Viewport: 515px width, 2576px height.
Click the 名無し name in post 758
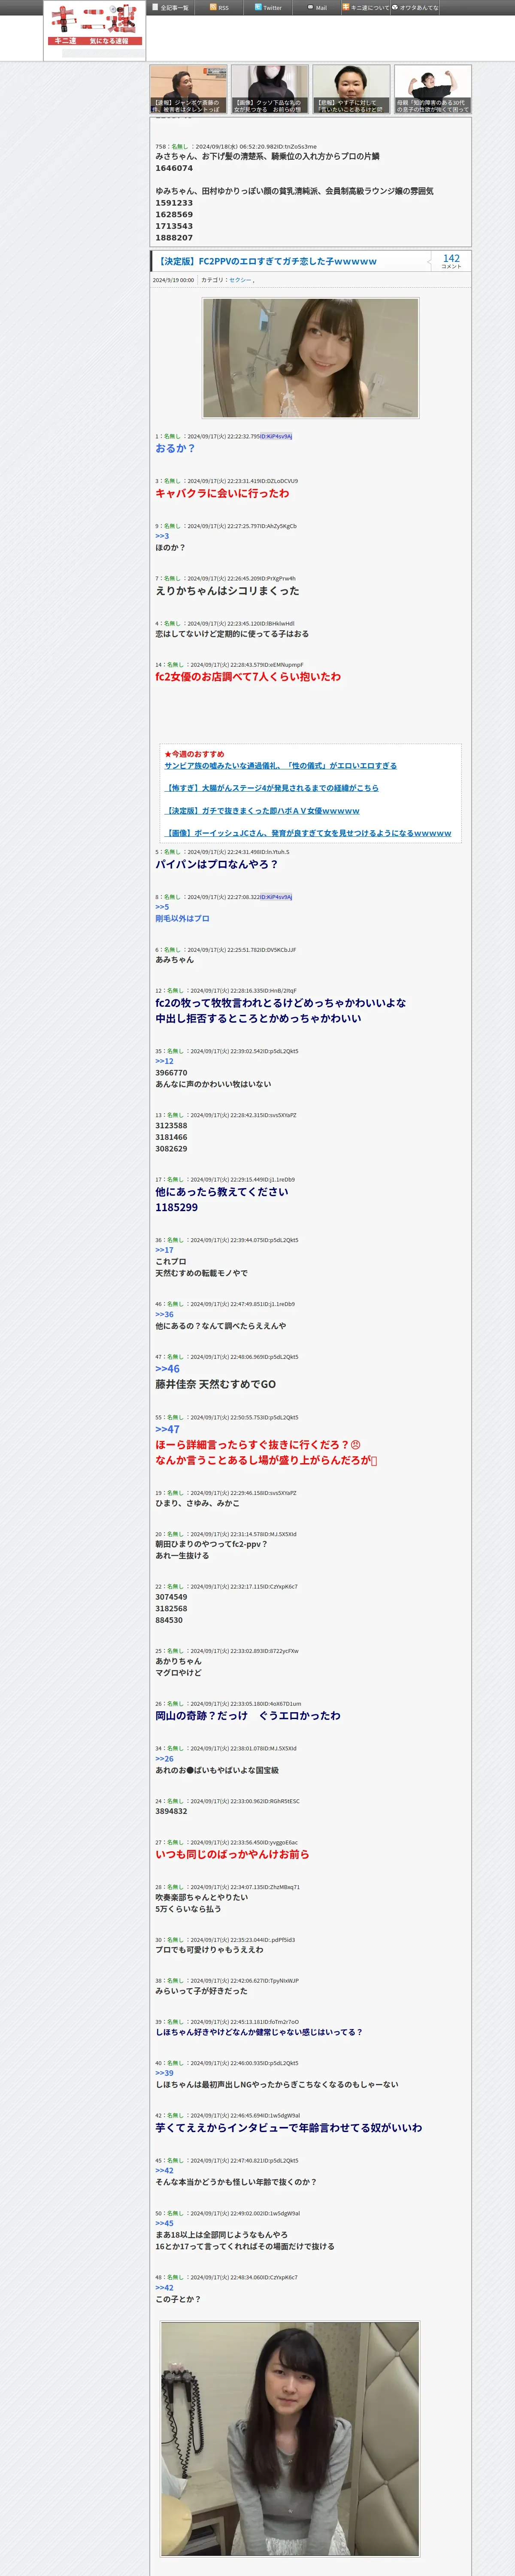[179, 147]
